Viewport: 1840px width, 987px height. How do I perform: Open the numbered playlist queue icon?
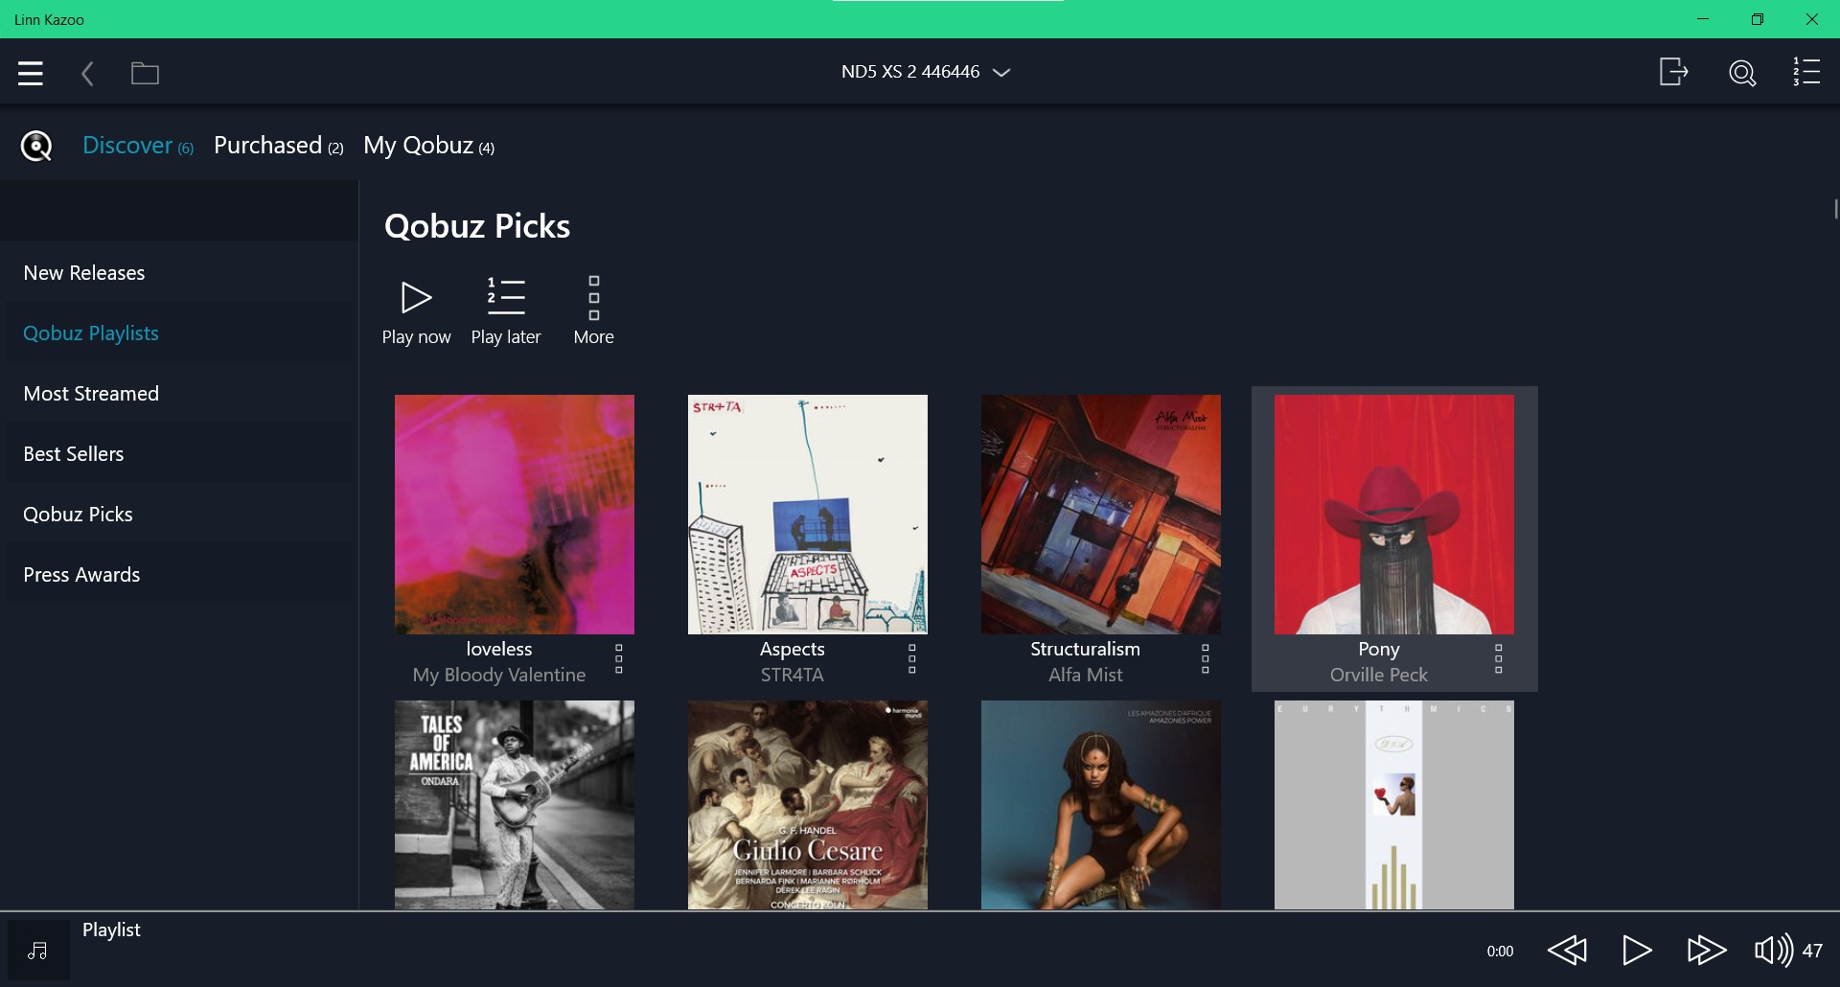(x=1806, y=72)
